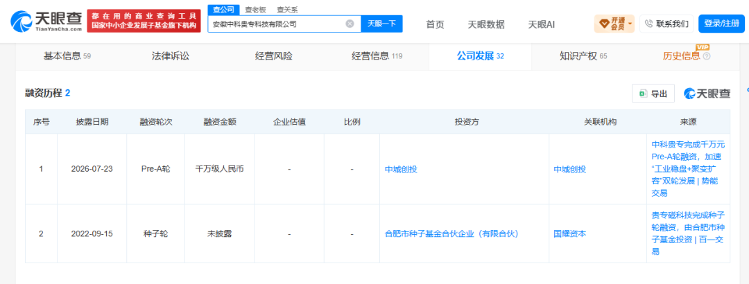Viewport: 749px width, 284px height.
Task: Click the 千万级人民币 amount cell
Action: pyautogui.click(x=220, y=169)
